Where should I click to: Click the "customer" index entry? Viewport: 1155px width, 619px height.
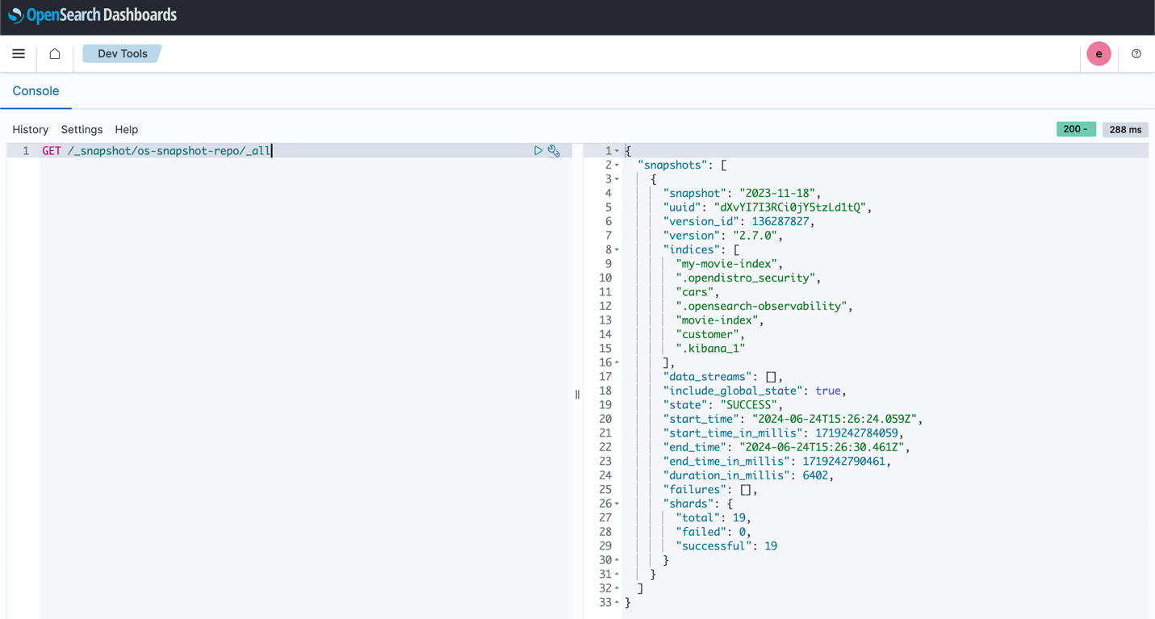tap(708, 335)
